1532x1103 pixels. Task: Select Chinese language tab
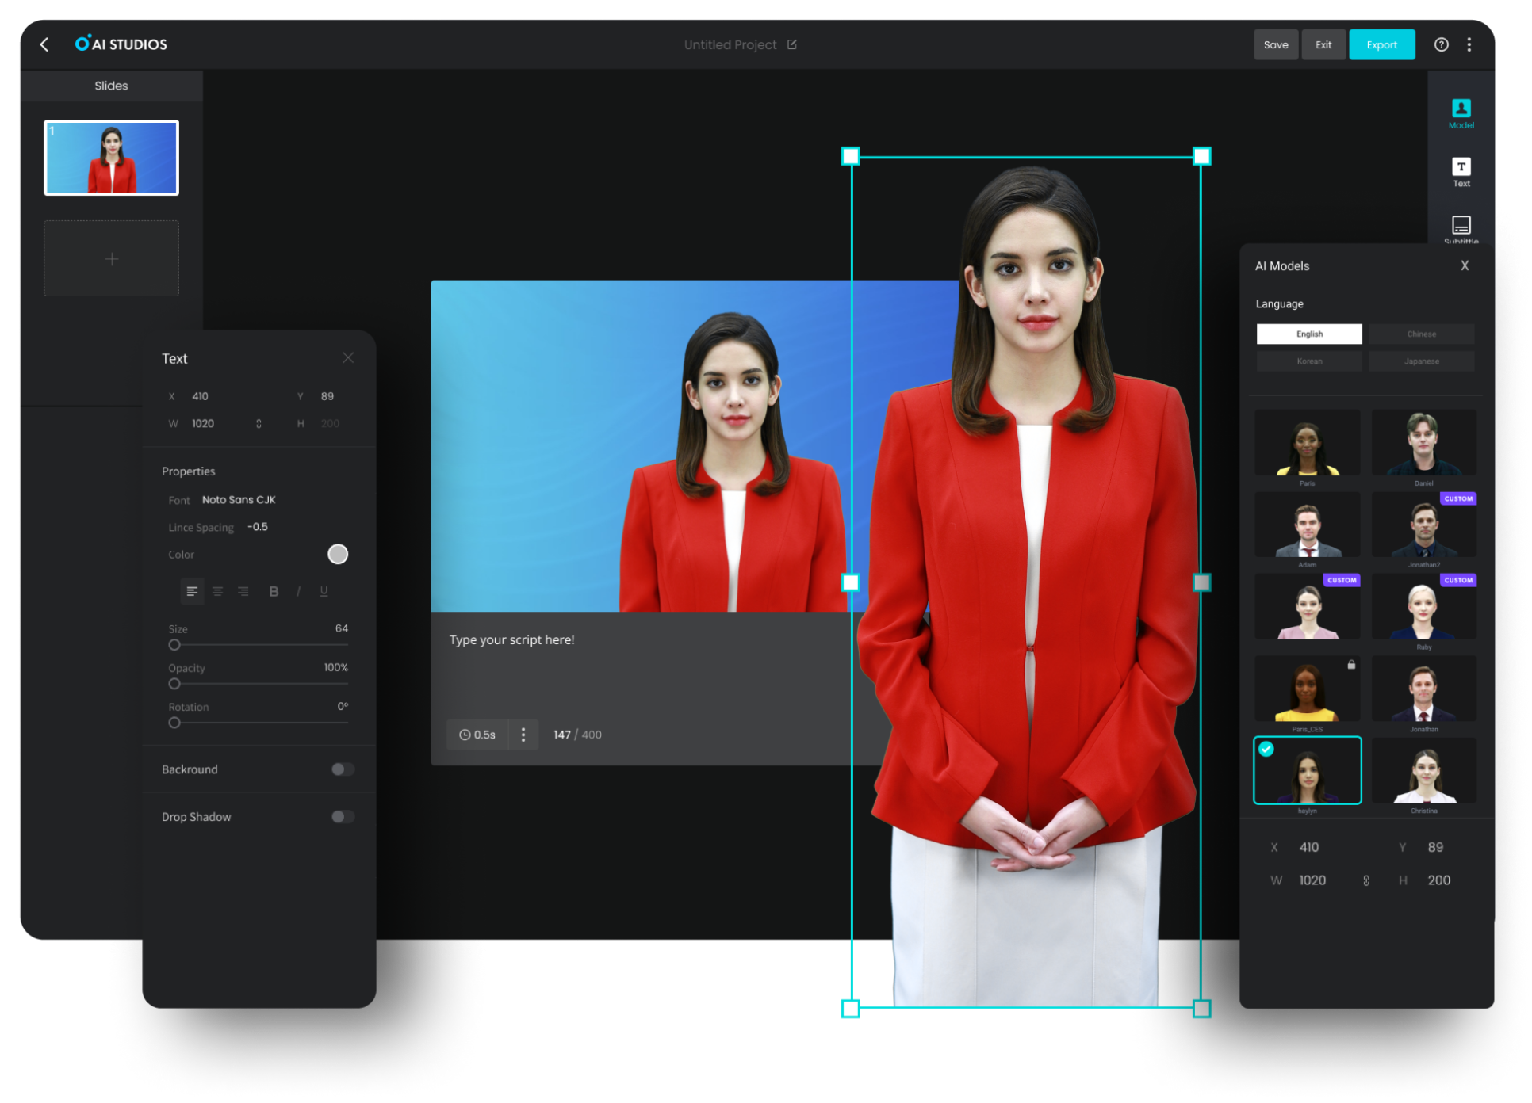tap(1421, 334)
